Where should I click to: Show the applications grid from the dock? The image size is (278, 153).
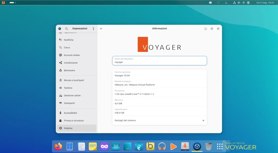[220, 146]
